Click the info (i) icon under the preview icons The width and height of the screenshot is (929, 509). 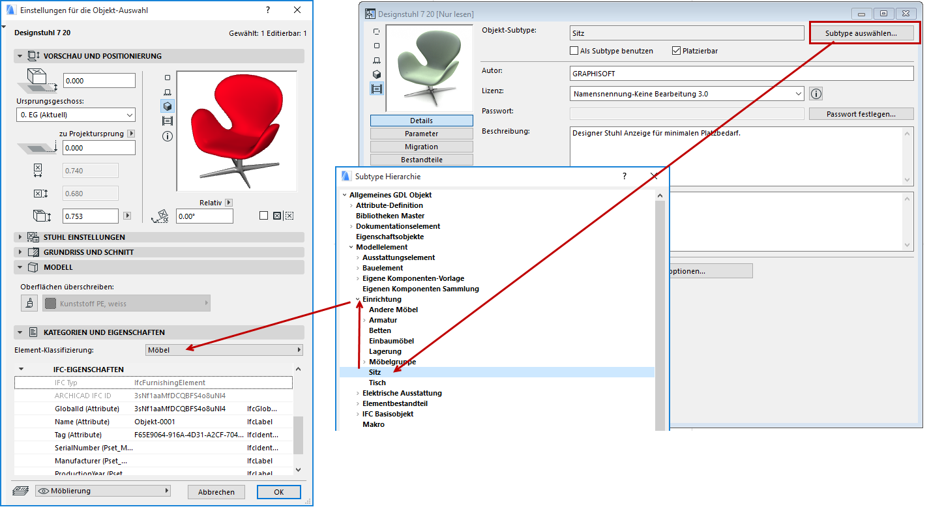click(x=168, y=136)
